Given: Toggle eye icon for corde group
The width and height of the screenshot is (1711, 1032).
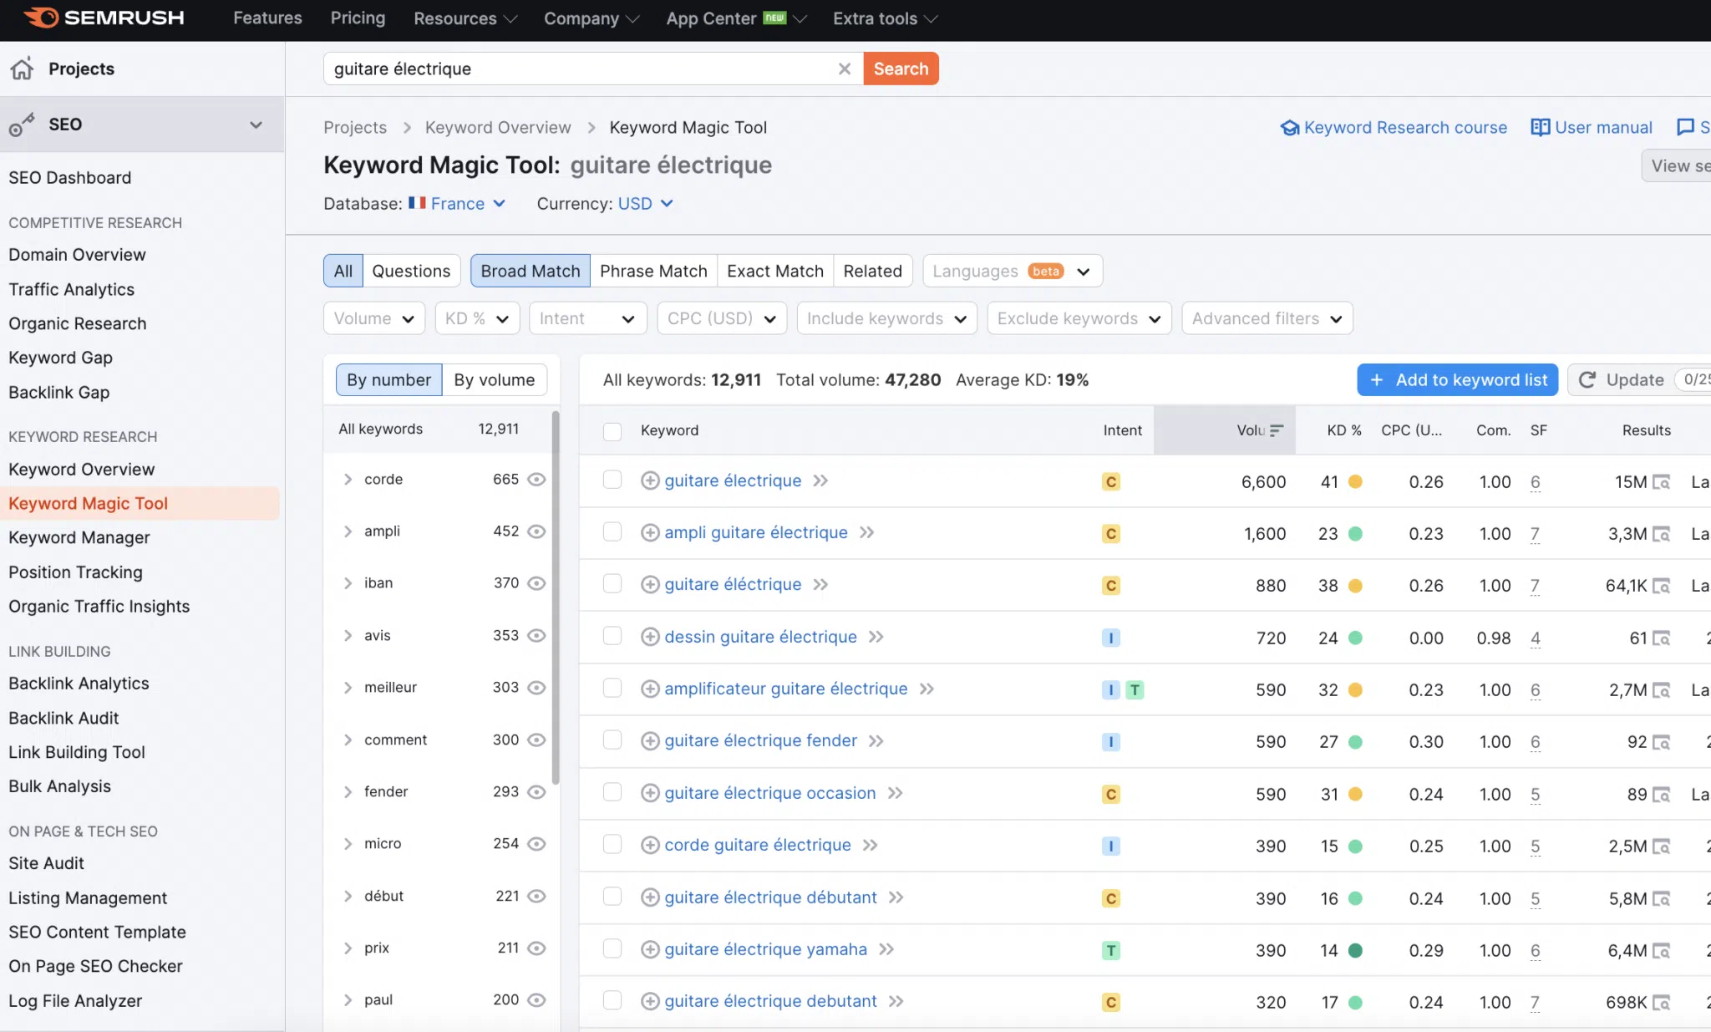Looking at the screenshot, I should 537,479.
